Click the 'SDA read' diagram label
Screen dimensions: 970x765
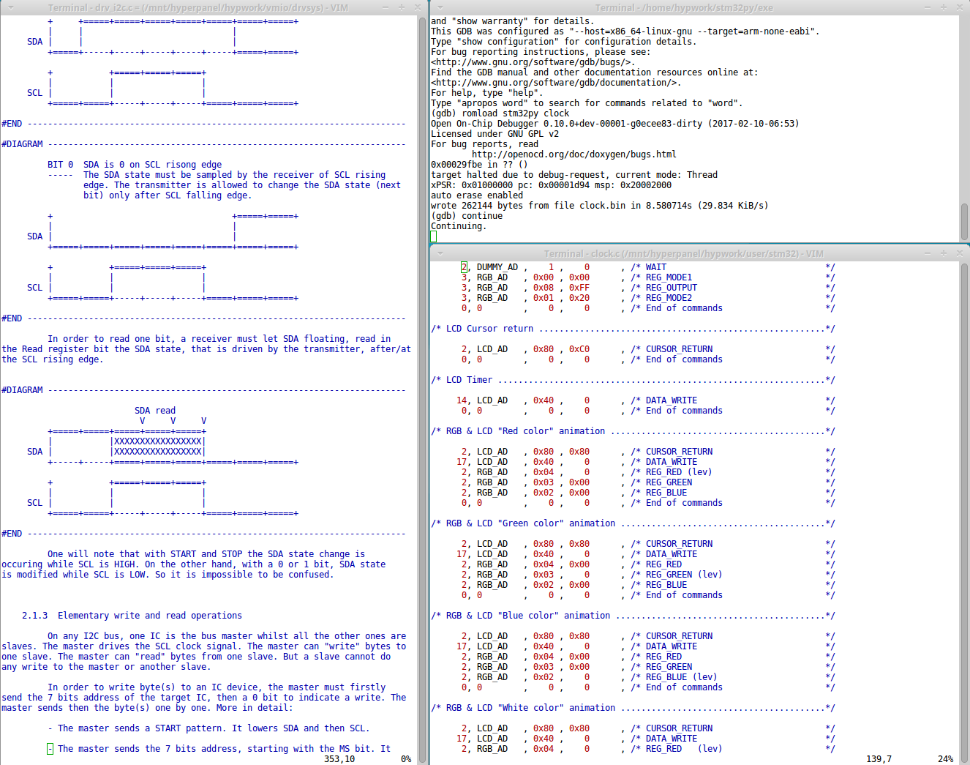pos(155,411)
